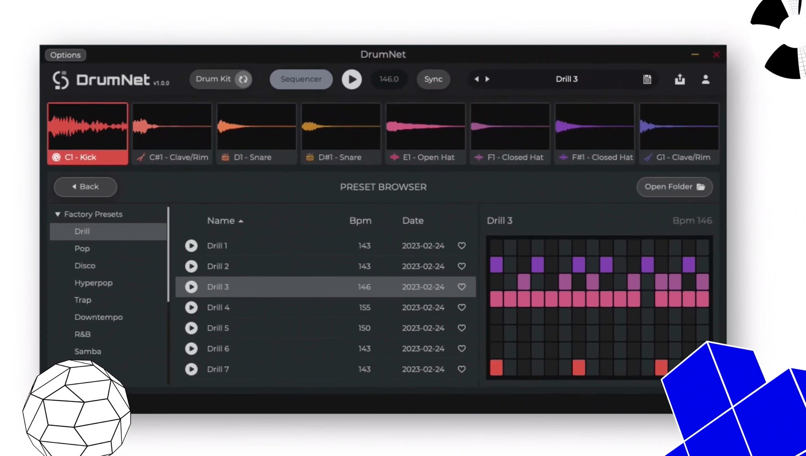Click the G1 Clave/Rim drumstick icon
This screenshot has width=806, height=456.
click(x=648, y=157)
